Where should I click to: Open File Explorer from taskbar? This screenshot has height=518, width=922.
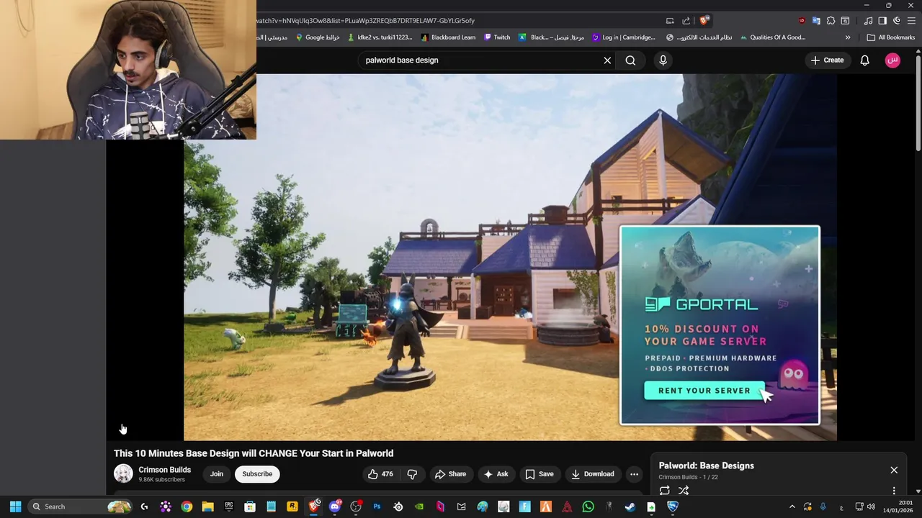click(x=207, y=506)
